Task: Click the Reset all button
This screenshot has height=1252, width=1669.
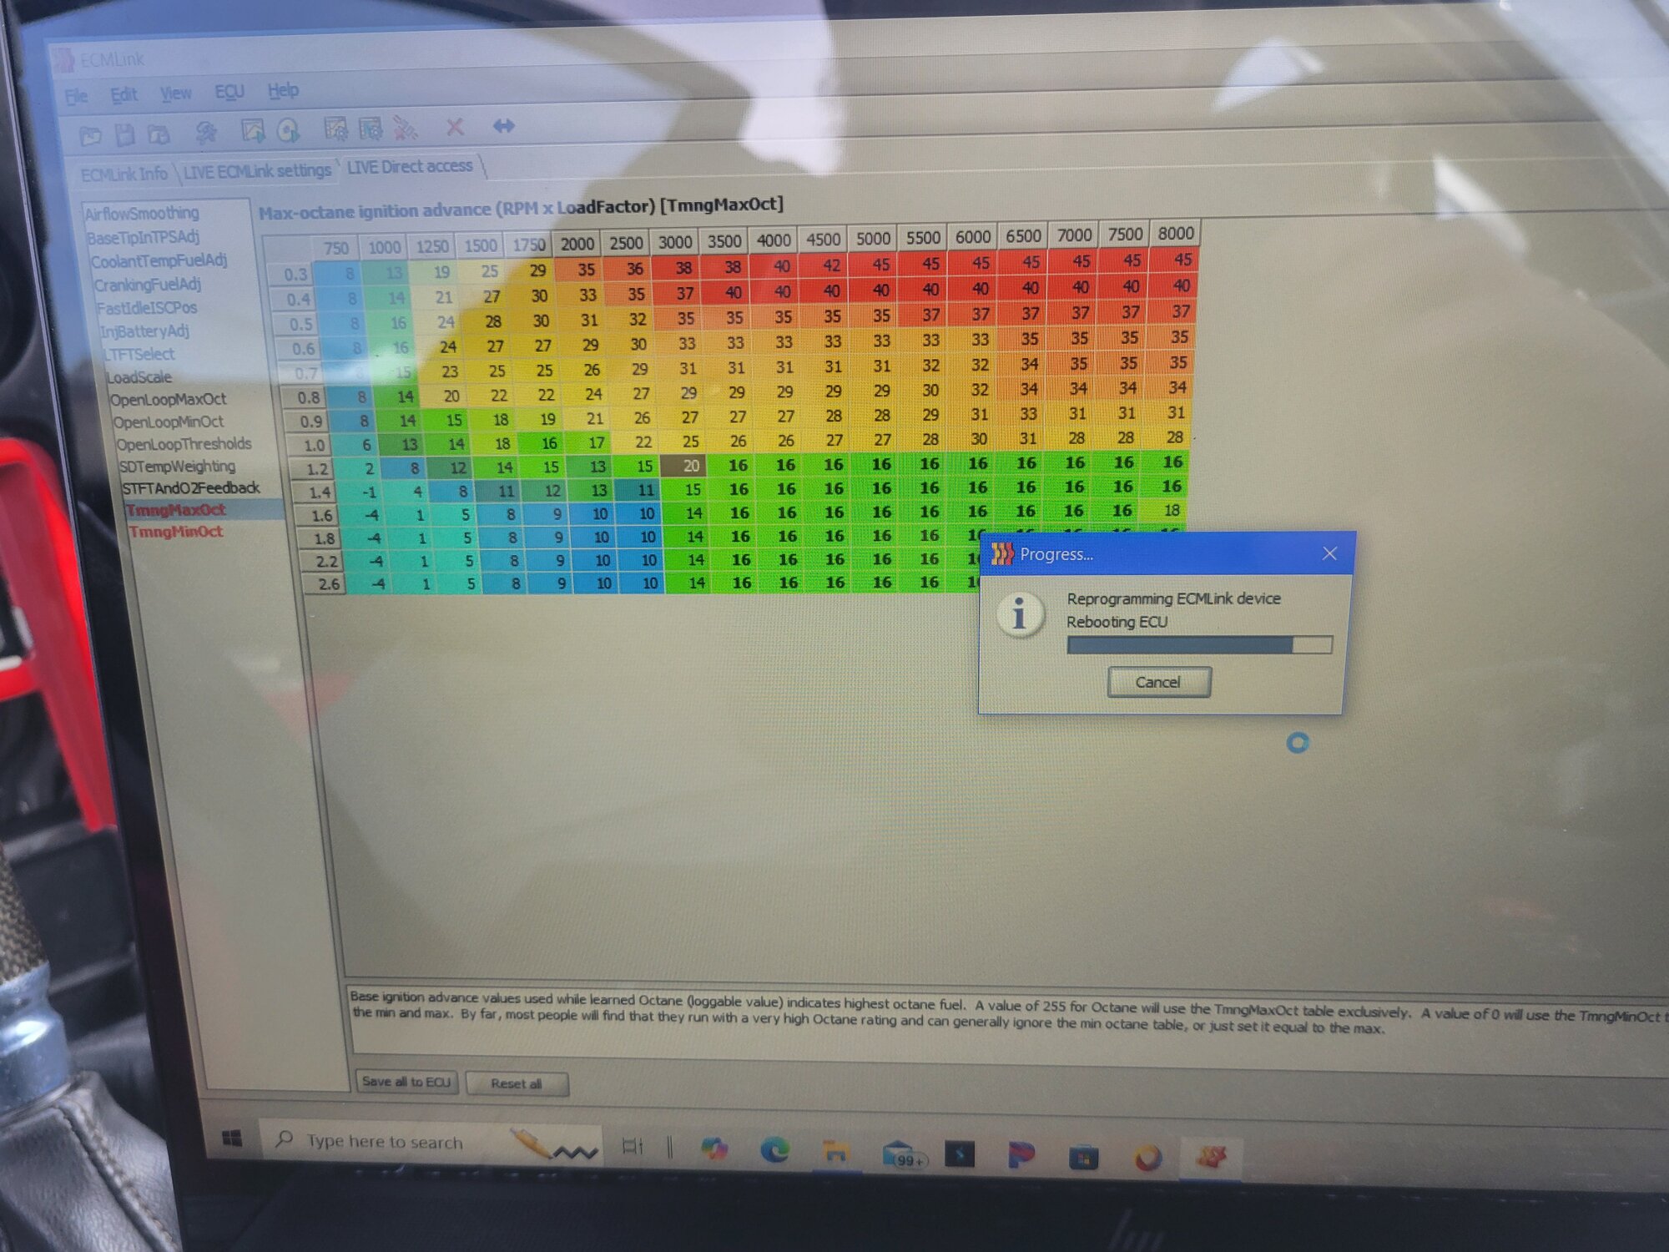Action: pyautogui.click(x=517, y=1083)
